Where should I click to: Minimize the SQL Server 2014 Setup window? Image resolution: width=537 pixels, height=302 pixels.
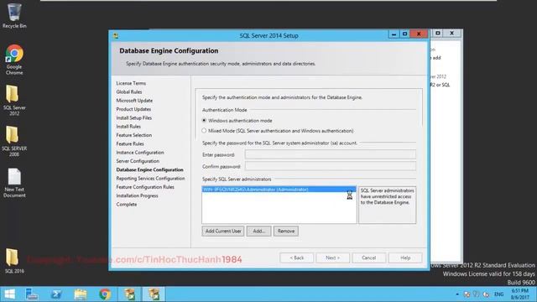(394, 34)
